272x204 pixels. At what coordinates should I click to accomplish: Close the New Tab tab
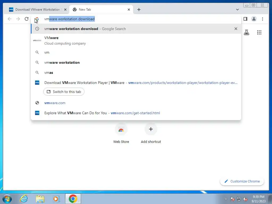129,10
